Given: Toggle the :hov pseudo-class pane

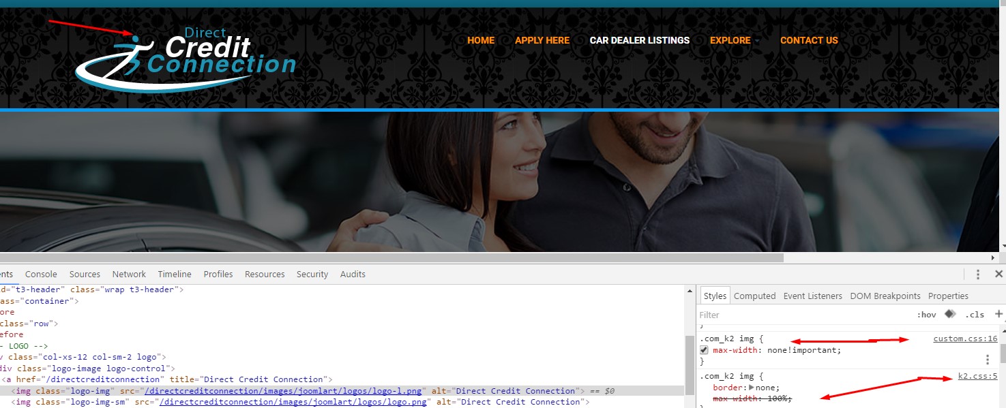Looking at the screenshot, I should click(927, 314).
